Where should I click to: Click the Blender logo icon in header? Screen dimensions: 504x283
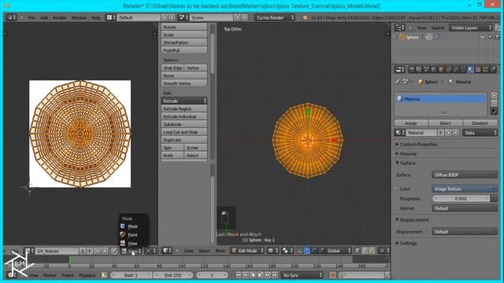pyautogui.click(x=305, y=18)
